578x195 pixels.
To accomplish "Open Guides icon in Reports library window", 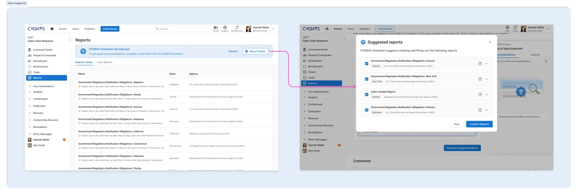I will (x=216, y=27).
